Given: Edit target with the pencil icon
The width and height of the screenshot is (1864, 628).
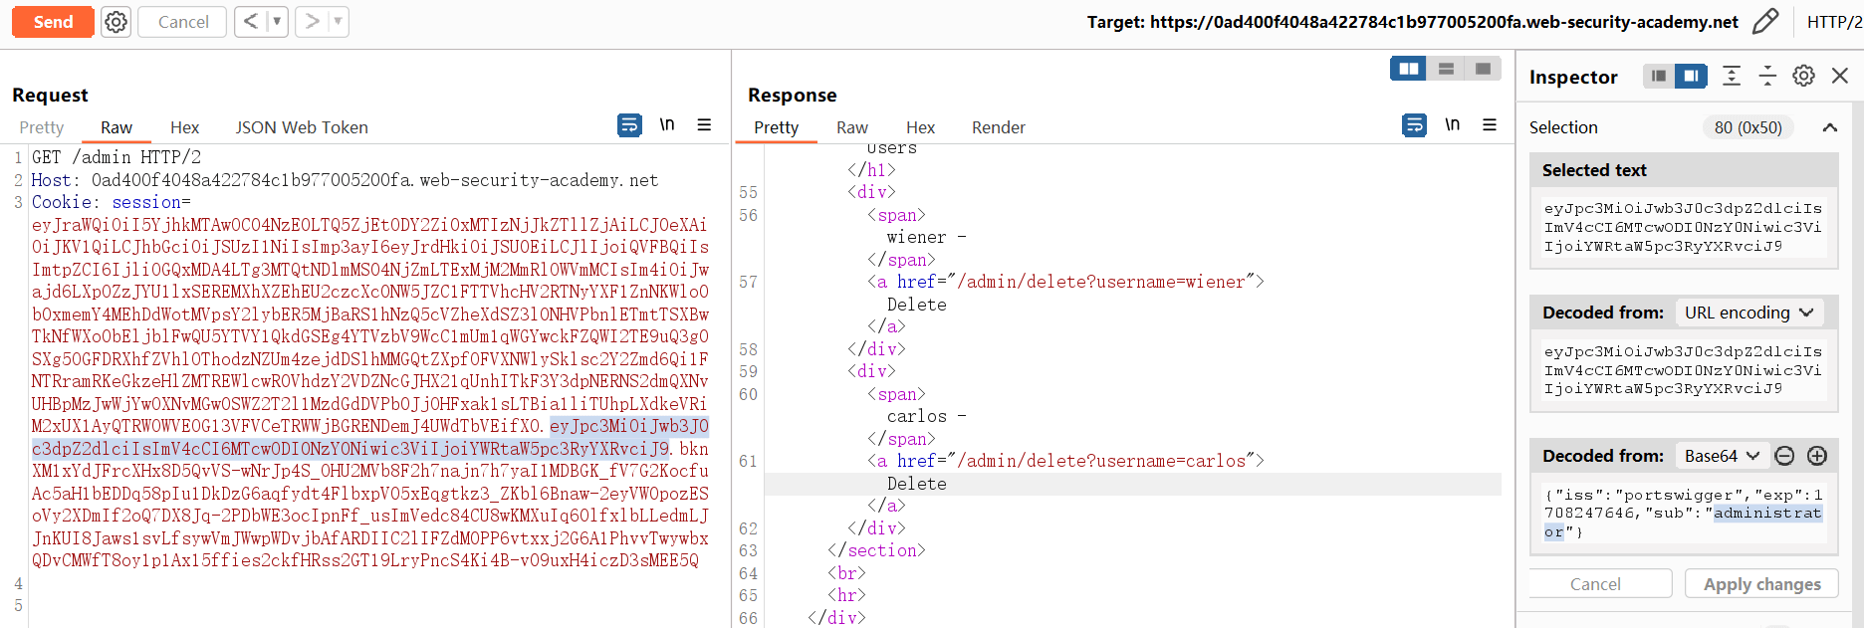Looking at the screenshot, I should click(x=1764, y=22).
